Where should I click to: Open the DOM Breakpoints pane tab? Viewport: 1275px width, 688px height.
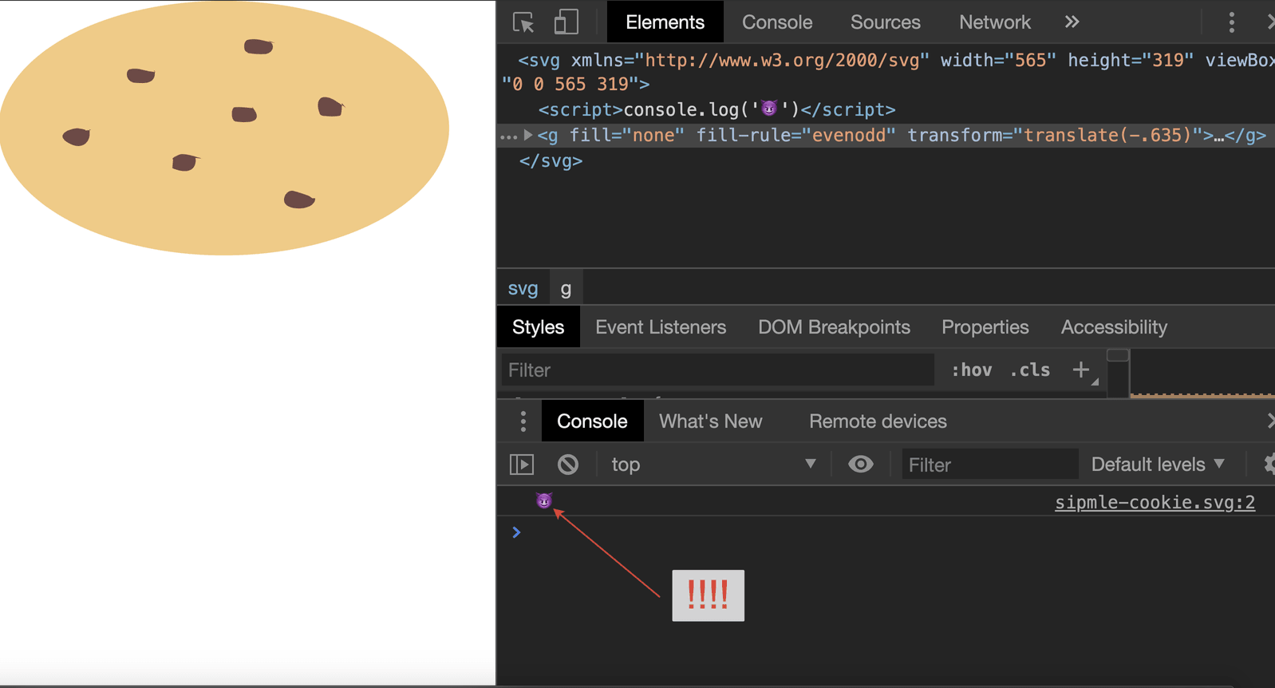(x=834, y=327)
